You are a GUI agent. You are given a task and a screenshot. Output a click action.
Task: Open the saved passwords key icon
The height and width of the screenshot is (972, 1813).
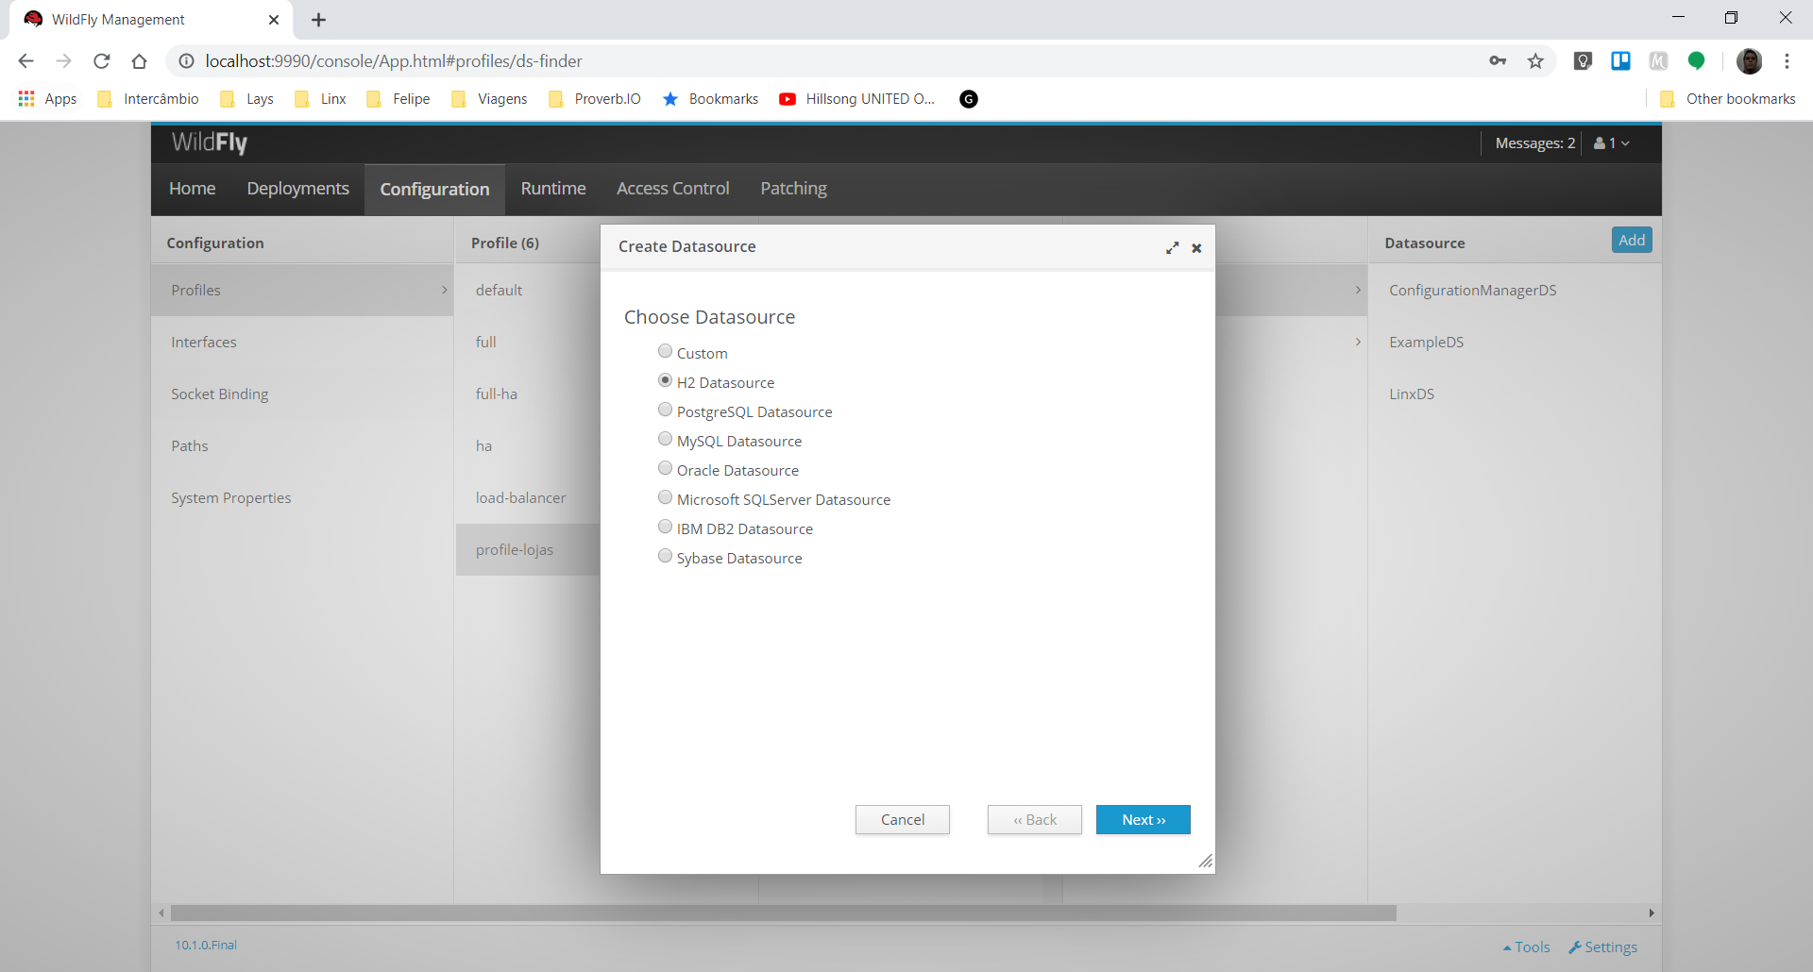click(x=1498, y=61)
